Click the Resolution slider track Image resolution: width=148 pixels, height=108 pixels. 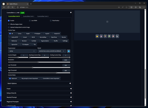click(39, 62)
